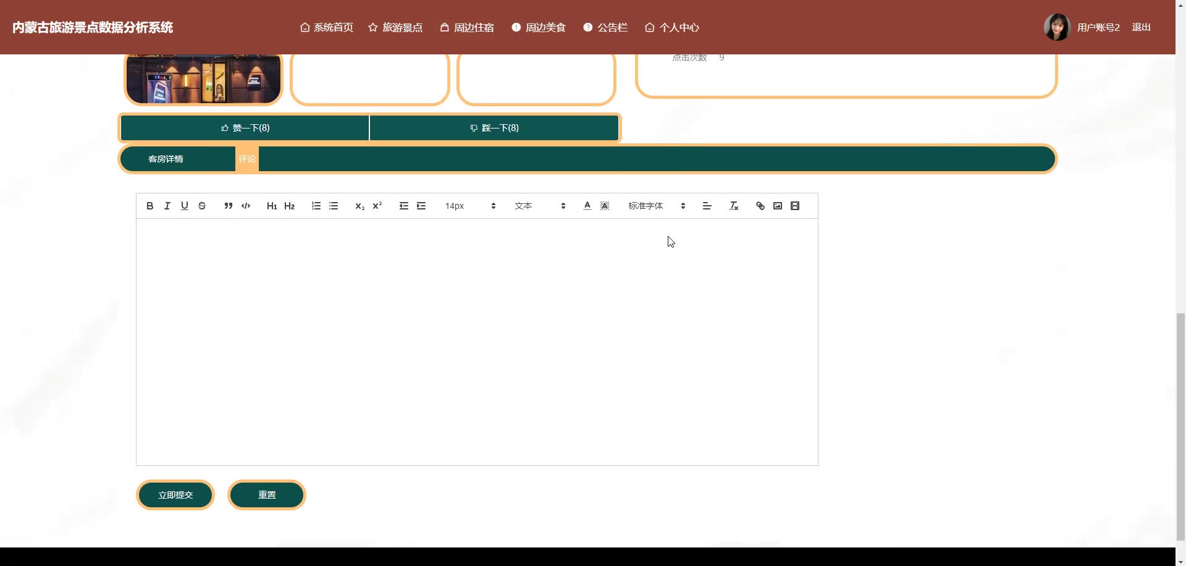Apply superscript formatting

click(377, 206)
